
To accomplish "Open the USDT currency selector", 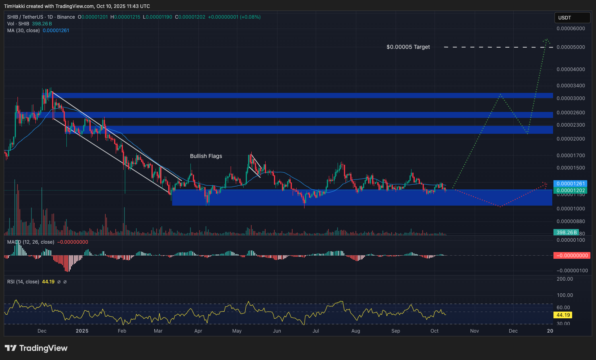I will [x=572, y=17].
